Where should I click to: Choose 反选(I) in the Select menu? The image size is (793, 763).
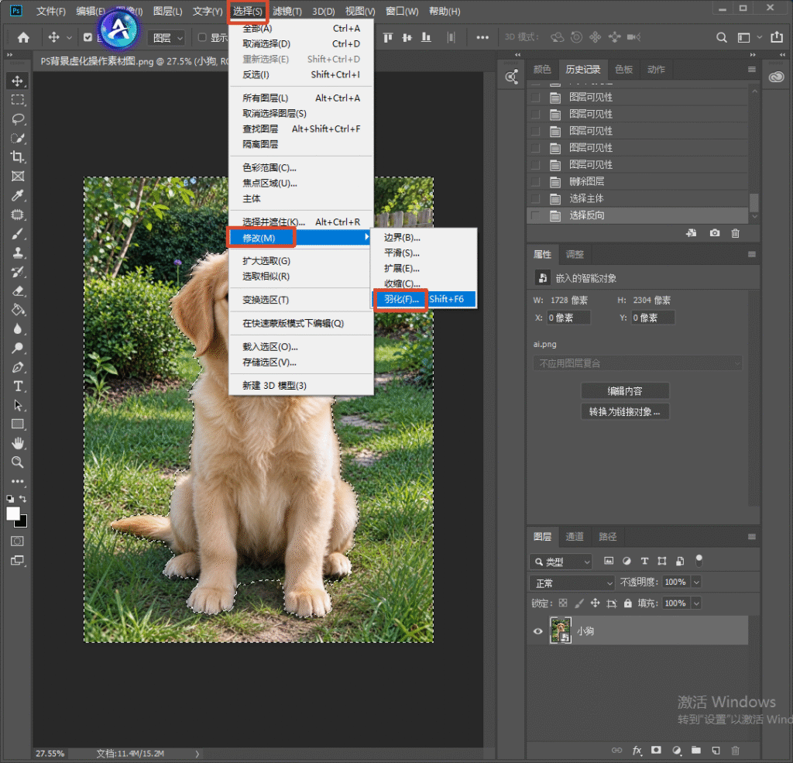tap(301, 74)
